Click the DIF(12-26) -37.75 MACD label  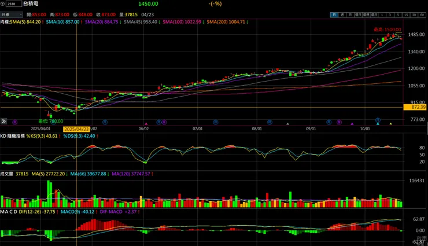[38, 212]
